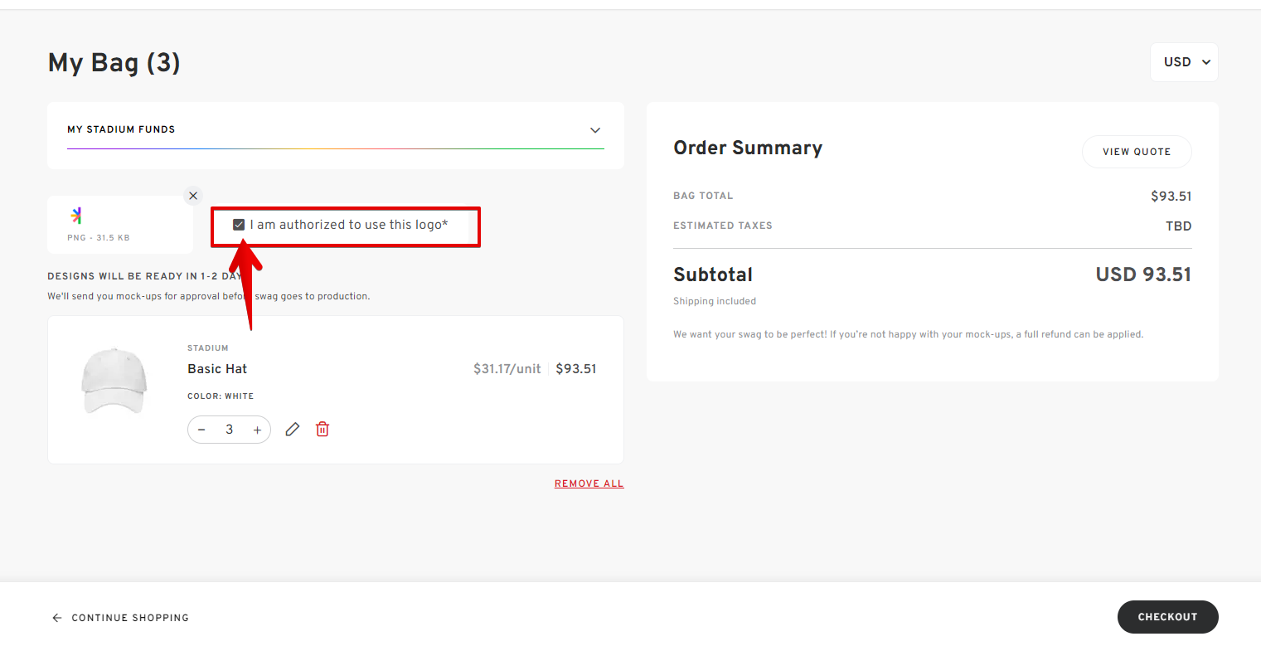Click the View Quote button
The height and width of the screenshot is (651, 1261).
click(1136, 152)
